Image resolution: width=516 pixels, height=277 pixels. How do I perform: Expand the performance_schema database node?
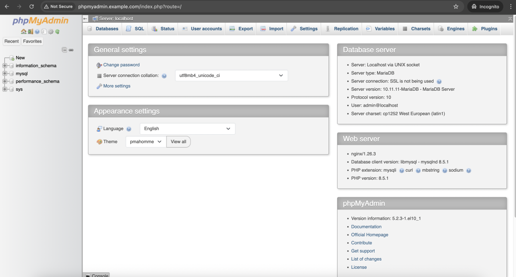[x=5, y=81]
